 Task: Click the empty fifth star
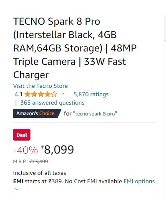(x=54, y=94)
